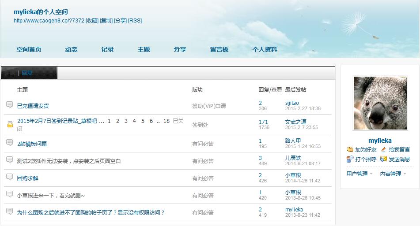Open the 个人资料 navigation item
The width and height of the screenshot is (420, 226).
click(x=265, y=49)
